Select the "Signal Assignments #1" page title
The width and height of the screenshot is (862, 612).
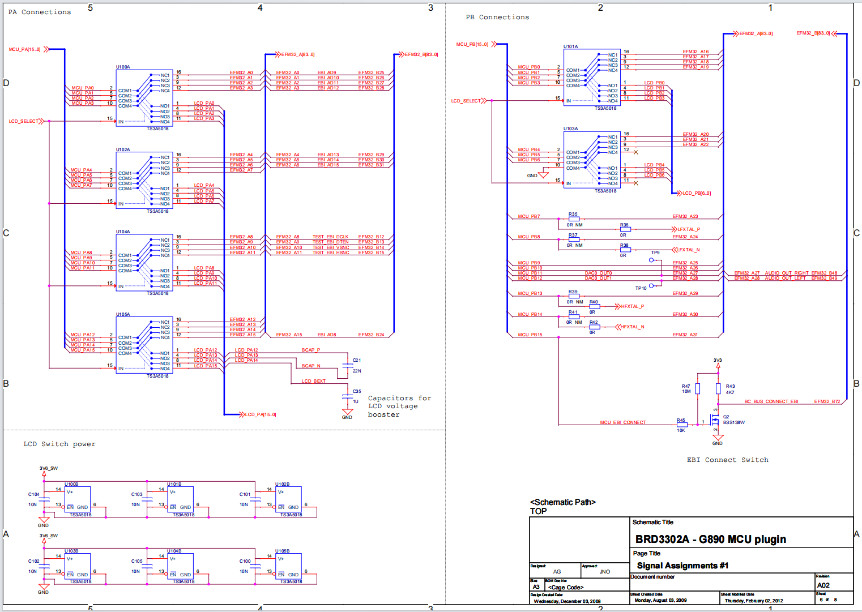tap(682, 566)
